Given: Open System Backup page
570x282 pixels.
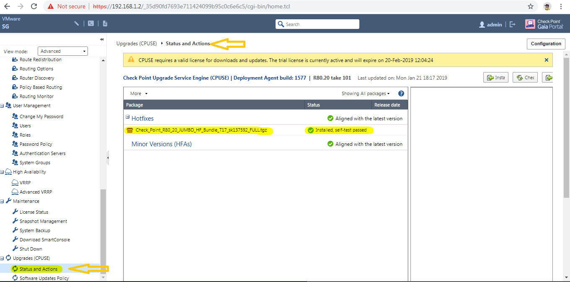Looking at the screenshot, I should pos(35,230).
